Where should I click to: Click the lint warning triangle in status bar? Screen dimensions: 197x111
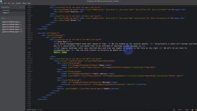point(192,110)
